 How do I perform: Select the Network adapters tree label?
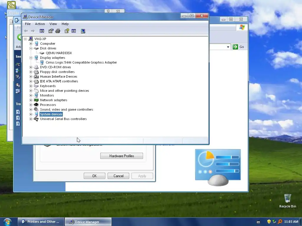coord(54,100)
